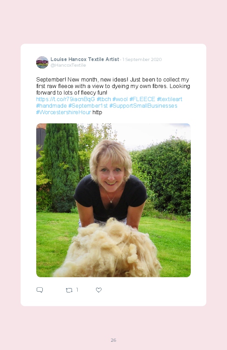227x350 pixels.
Task: Select the #tbch hashtag
Action: pyautogui.click(x=104, y=99)
